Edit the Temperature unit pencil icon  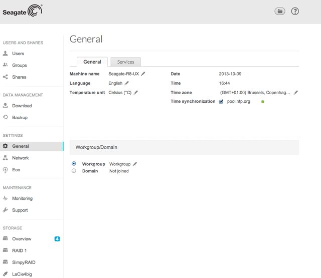pos(136,92)
